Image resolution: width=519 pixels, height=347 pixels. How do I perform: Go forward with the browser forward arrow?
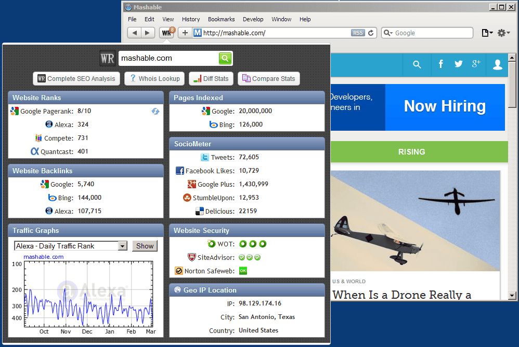coord(148,33)
